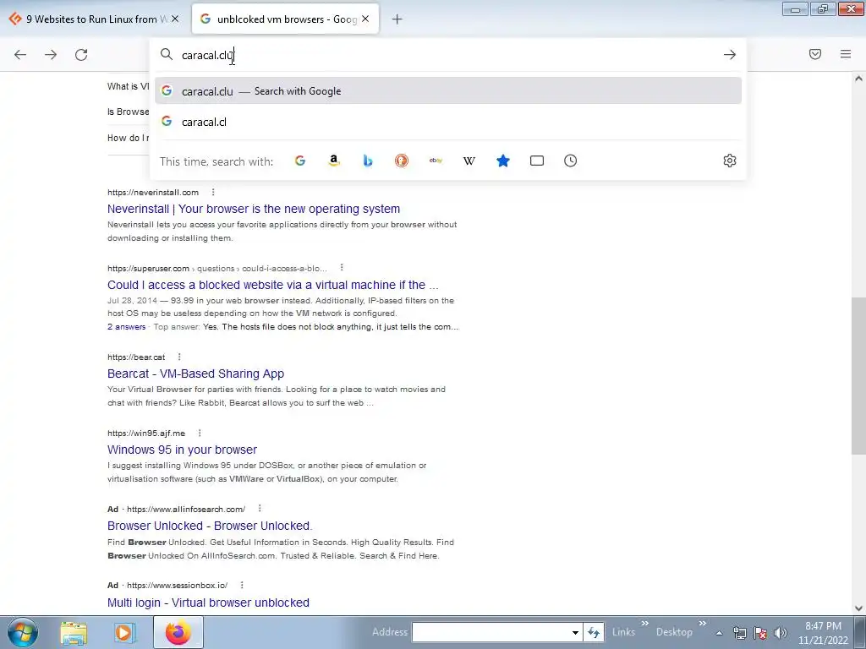
Task: Go forward with the browser forward arrow
Action: tap(51, 55)
